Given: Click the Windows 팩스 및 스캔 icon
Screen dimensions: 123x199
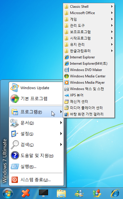Looking at the screenshot, I should 67,89.
